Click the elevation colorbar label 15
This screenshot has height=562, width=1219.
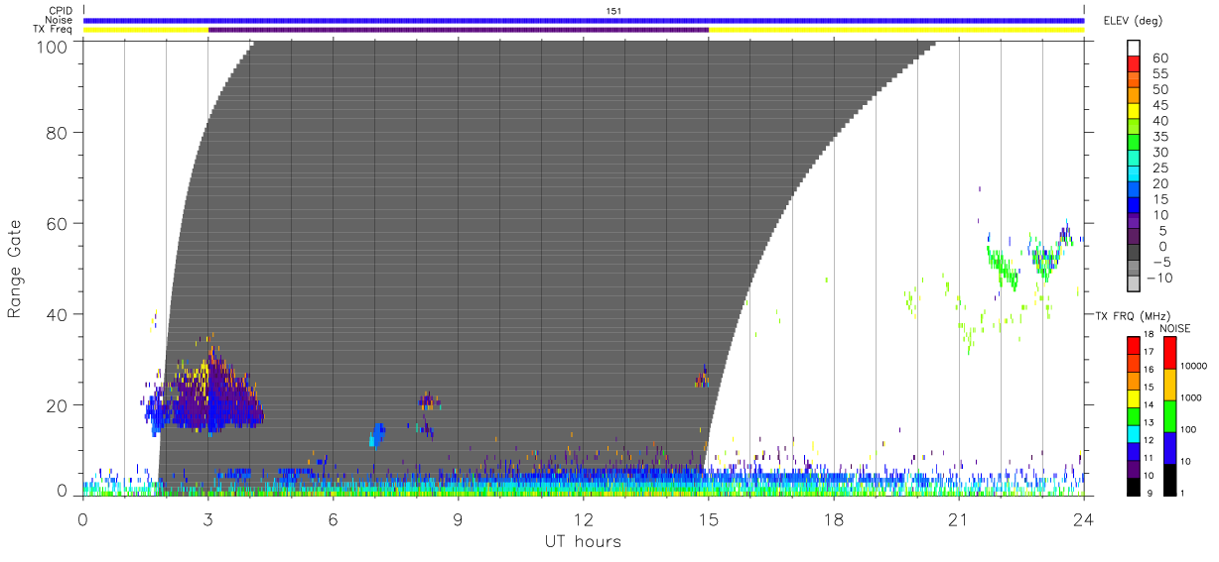point(1160,199)
